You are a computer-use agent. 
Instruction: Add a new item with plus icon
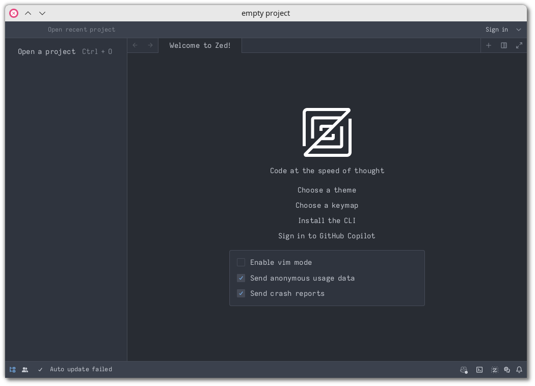pos(489,45)
